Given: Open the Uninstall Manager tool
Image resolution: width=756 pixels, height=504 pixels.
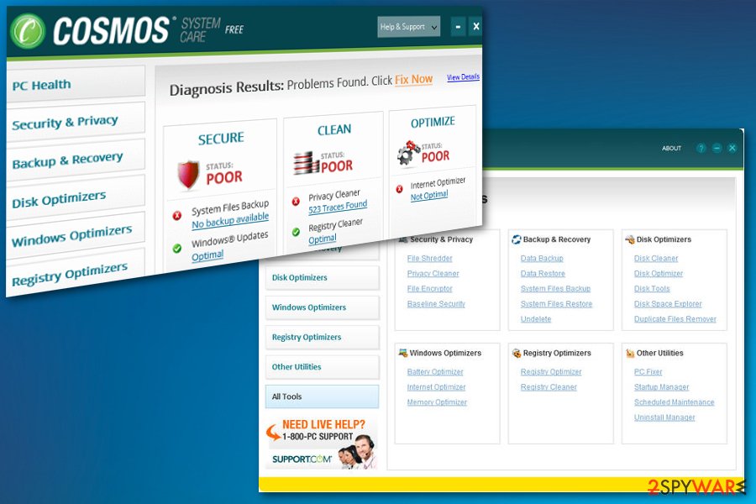Looking at the screenshot, I should tap(664, 417).
